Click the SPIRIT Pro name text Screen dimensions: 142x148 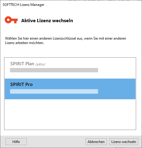pyautogui.click(x=22, y=84)
